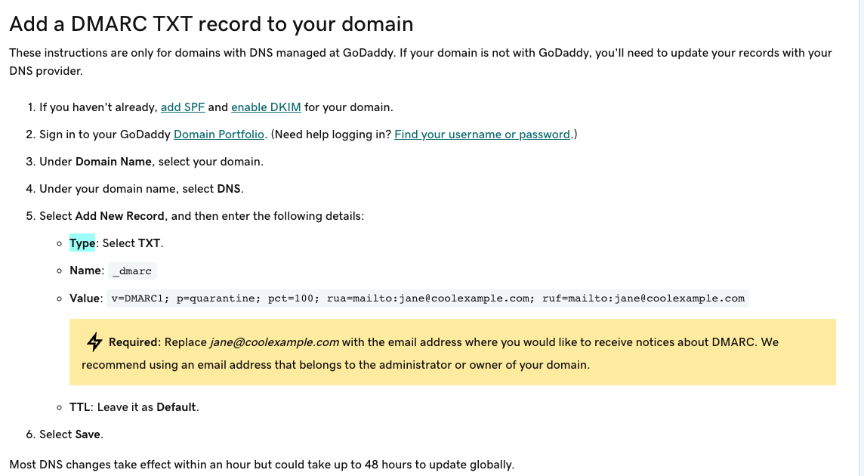Screen dimensions: 864x476
Task: Open the add SPF link
Action: pos(182,107)
